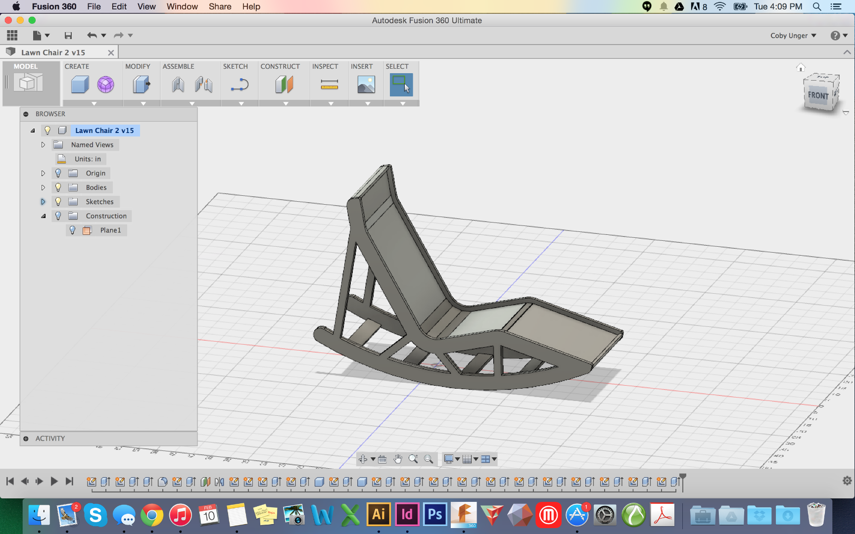The height and width of the screenshot is (534, 855).
Task: Expand the ACTIVITY panel toggle
Action: (x=26, y=439)
